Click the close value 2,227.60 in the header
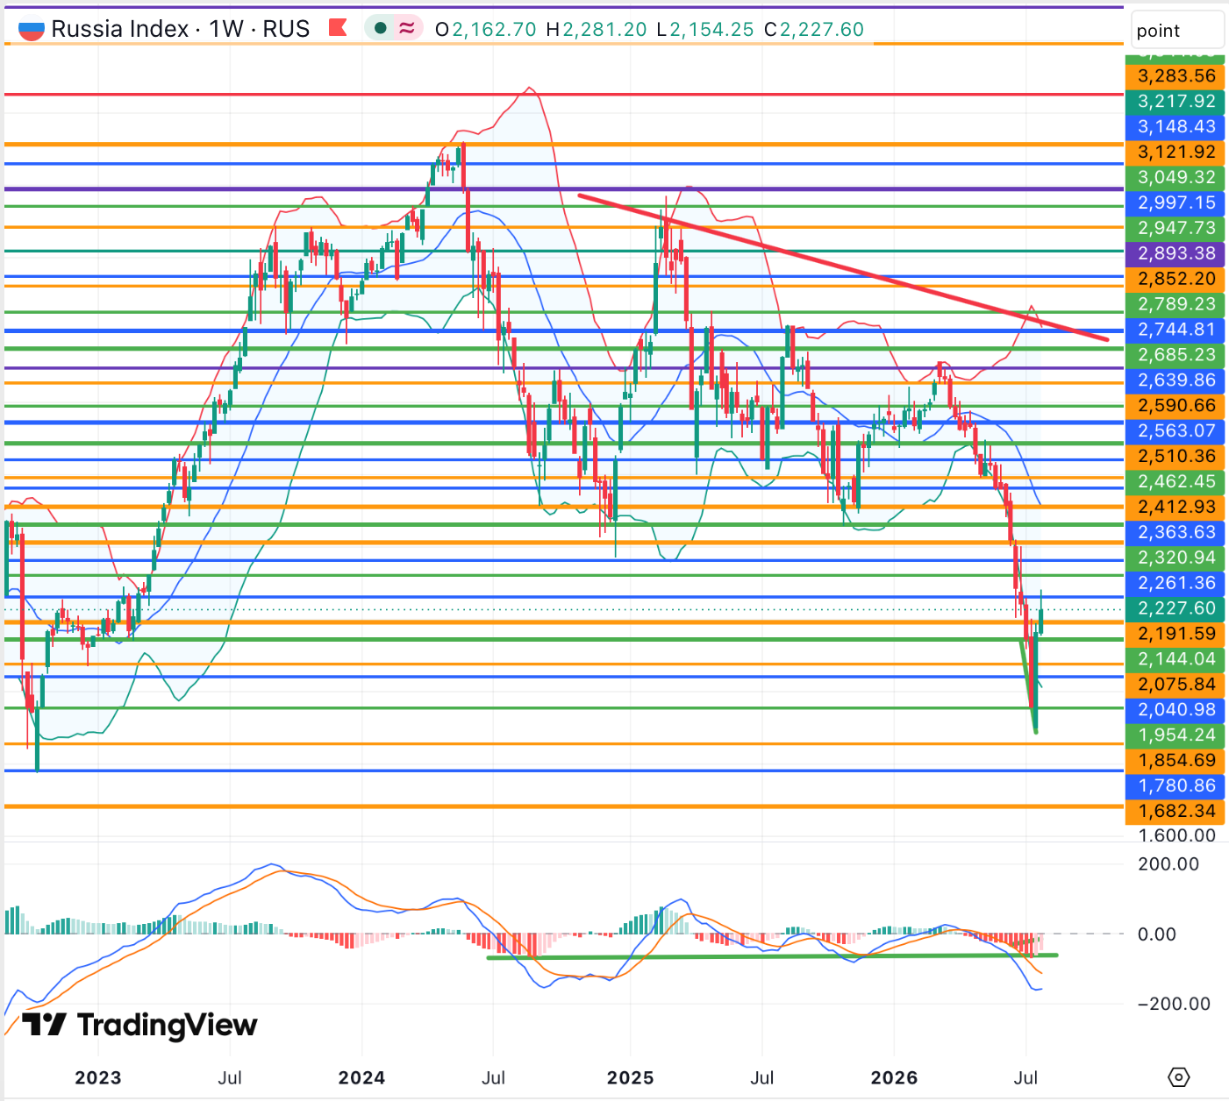 [x=822, y=29]
